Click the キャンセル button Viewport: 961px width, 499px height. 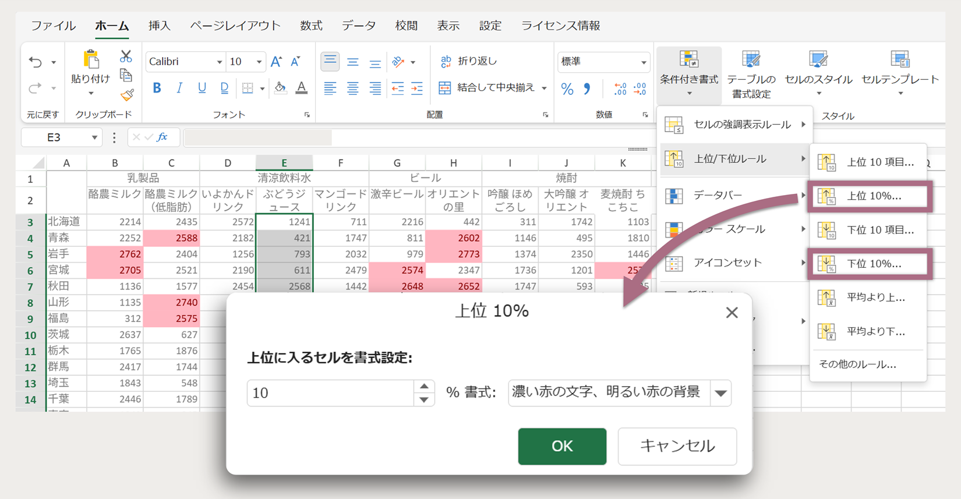tap(677, 446)
